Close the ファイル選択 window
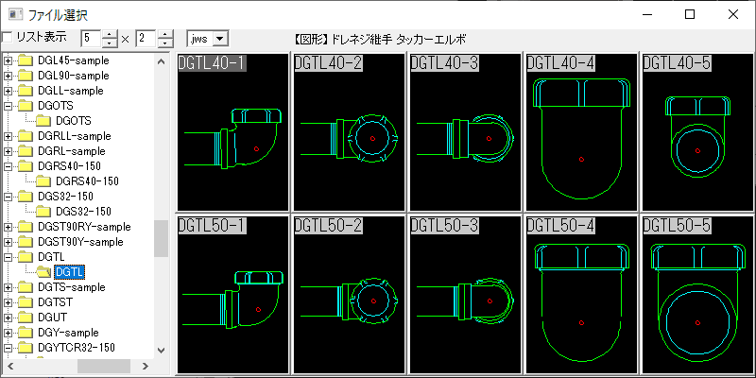Screen dimensions: 756x378 [733, 14]
